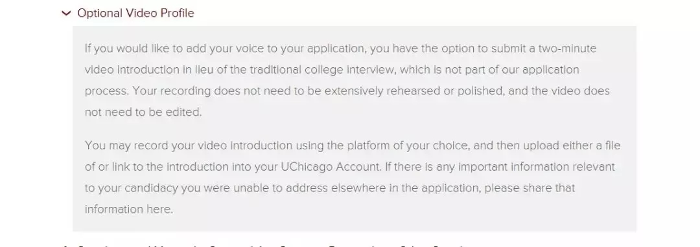Click the partially visible section heading at the bottom
Screen dimensions: 700x247
click(272, 246)
